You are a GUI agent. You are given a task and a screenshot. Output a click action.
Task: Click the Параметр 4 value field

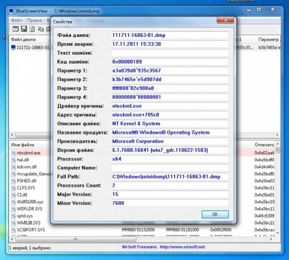pyautogui.click(x=170, y=97)
